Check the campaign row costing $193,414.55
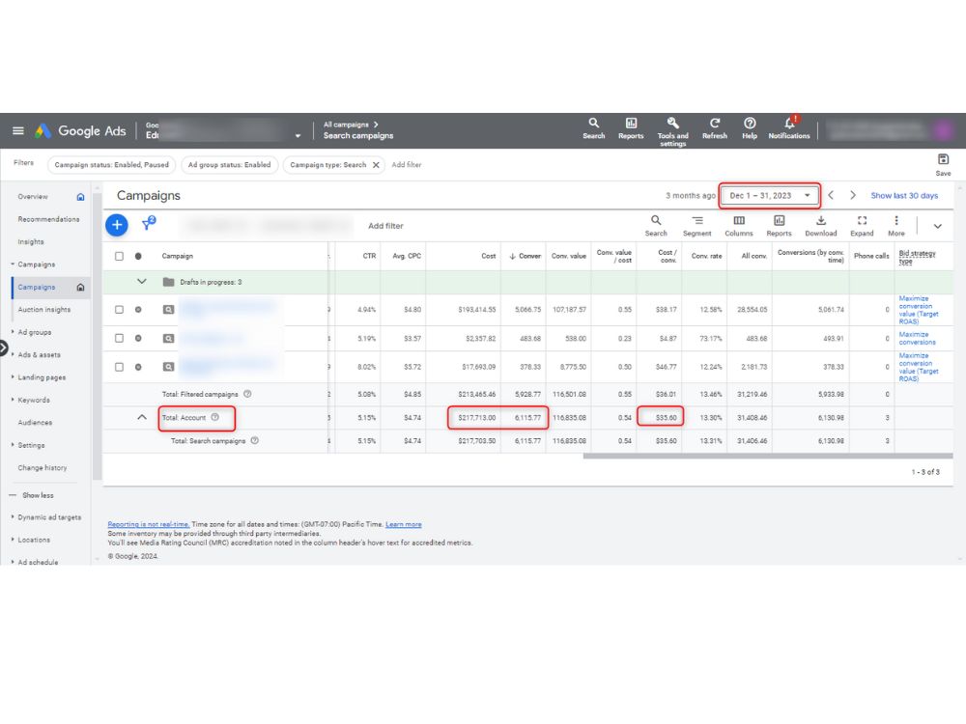Viewport: 966px width, 724px height. (x=119, y=310)
